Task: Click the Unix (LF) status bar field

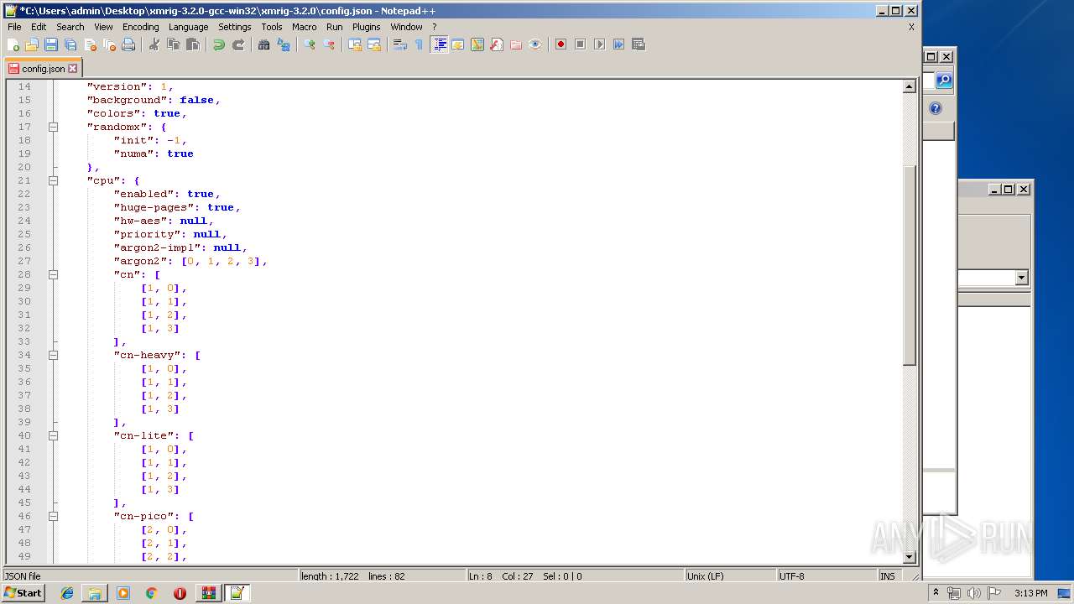Action: pos(730,576)
